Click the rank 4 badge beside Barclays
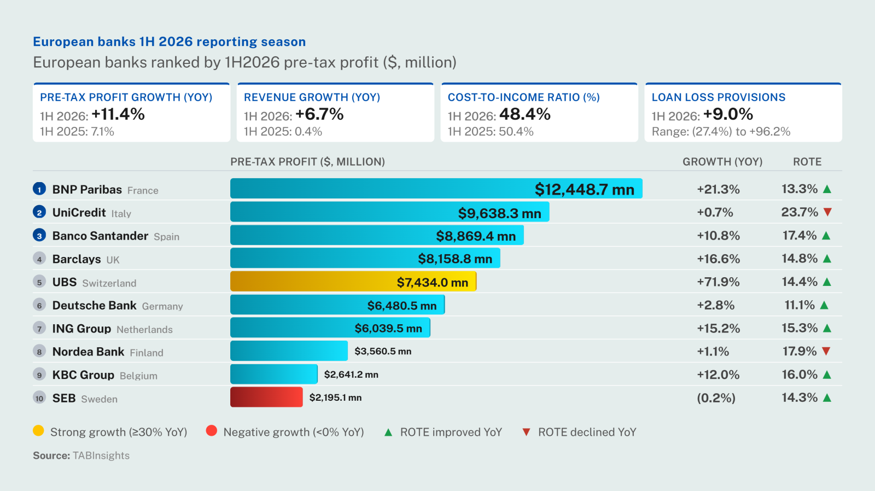Image resolution: width=875 pixels, height=491 pixels. coord(39,259)
